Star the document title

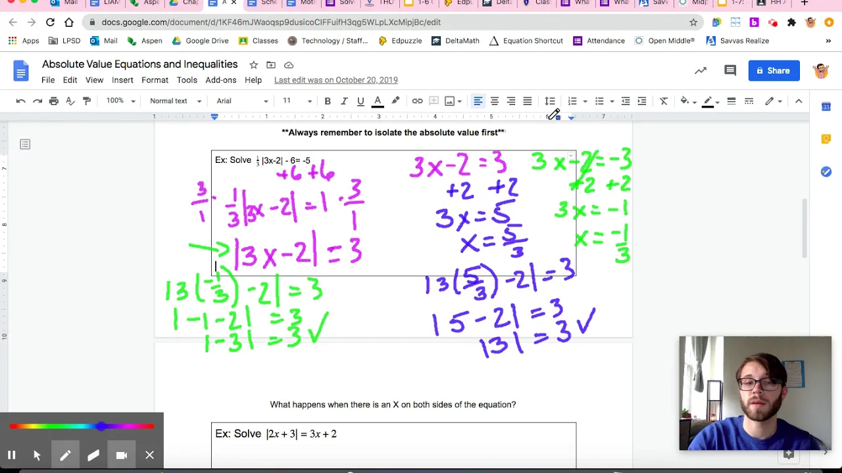[x=253, y=65]
